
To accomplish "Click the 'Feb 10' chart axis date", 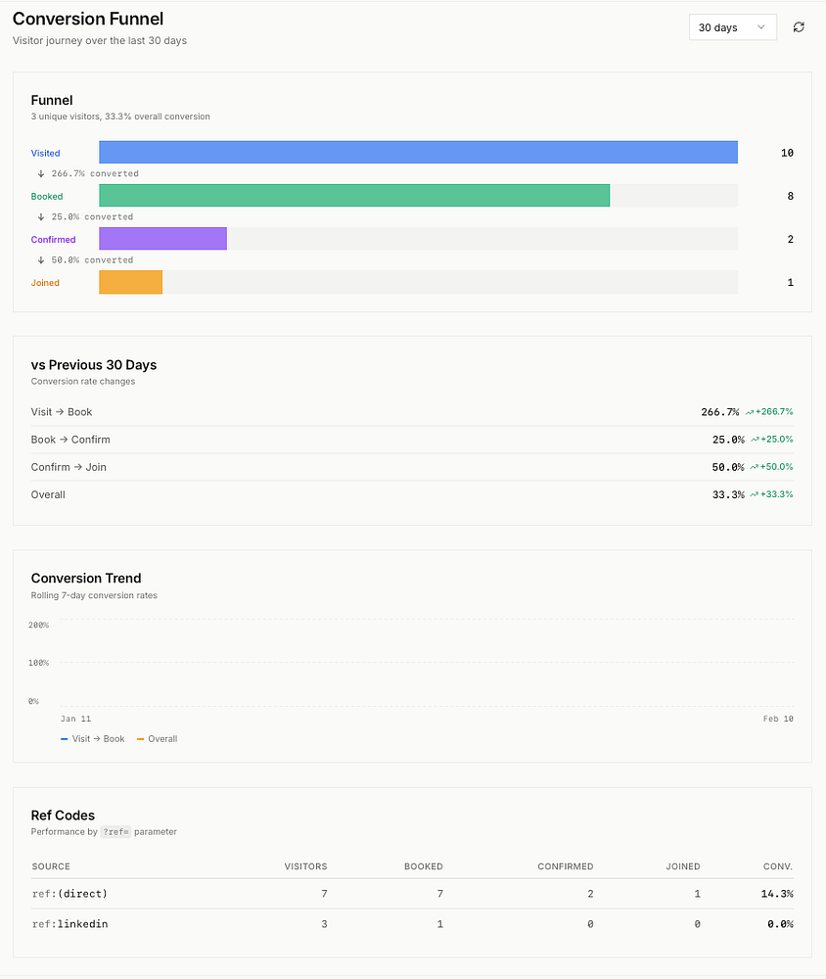I will pyautogui.click(x=778, y=719).
